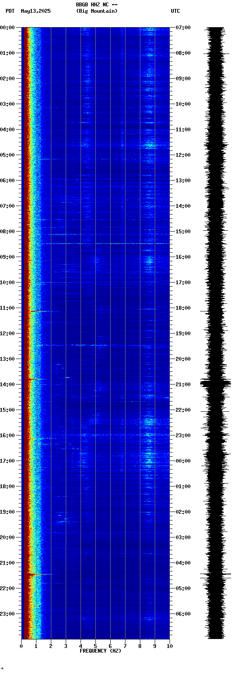Click the UTC '03:00' time label

(x=183, y=537)
